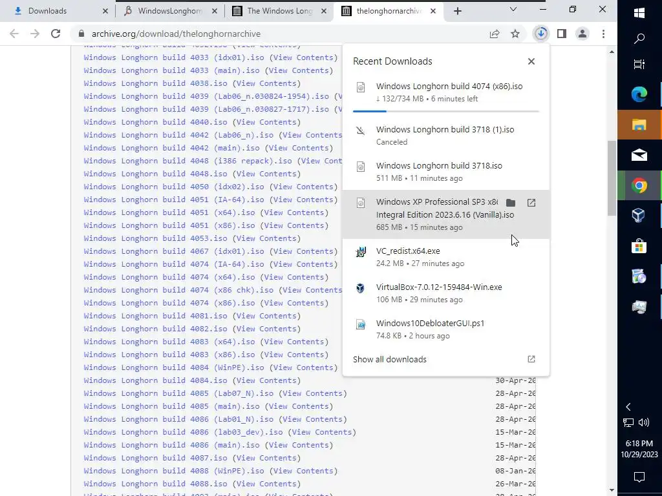Switch to the WindowsLonghorn tab
Viewport: 662px width, 496px height.
point(170,12)
